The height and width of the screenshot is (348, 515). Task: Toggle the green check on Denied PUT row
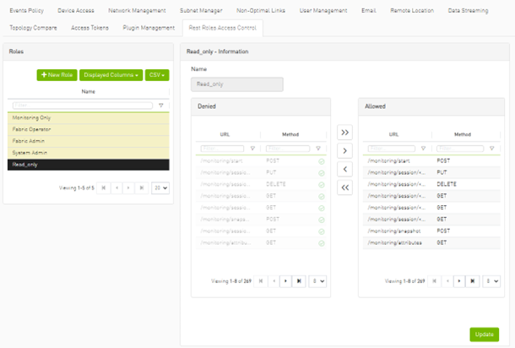[321, 172]
